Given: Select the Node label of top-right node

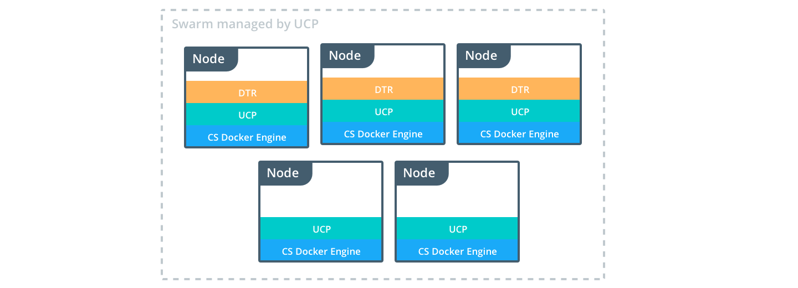Looking at the screenshot, I should (x=482, y=56).
